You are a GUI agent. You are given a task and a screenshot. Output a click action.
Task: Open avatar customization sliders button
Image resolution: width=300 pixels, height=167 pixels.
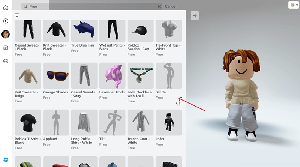[195, 15]
